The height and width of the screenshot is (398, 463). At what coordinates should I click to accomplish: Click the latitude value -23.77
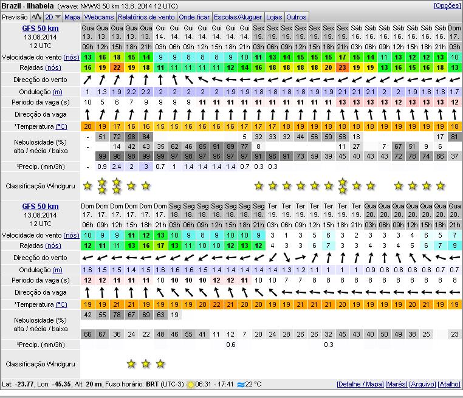pos(25,384)
